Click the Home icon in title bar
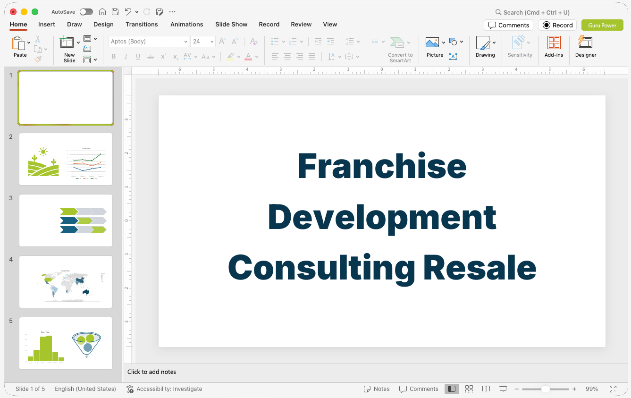This screenshot has height=398, width=631. (102, 12)
